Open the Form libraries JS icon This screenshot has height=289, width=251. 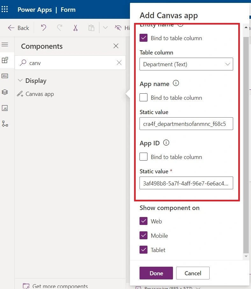[x=5, y=108]
